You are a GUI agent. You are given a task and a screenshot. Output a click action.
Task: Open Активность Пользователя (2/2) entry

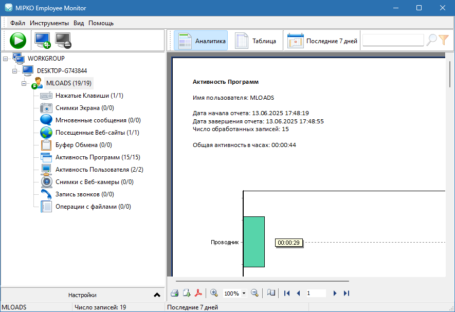(100, 170)
